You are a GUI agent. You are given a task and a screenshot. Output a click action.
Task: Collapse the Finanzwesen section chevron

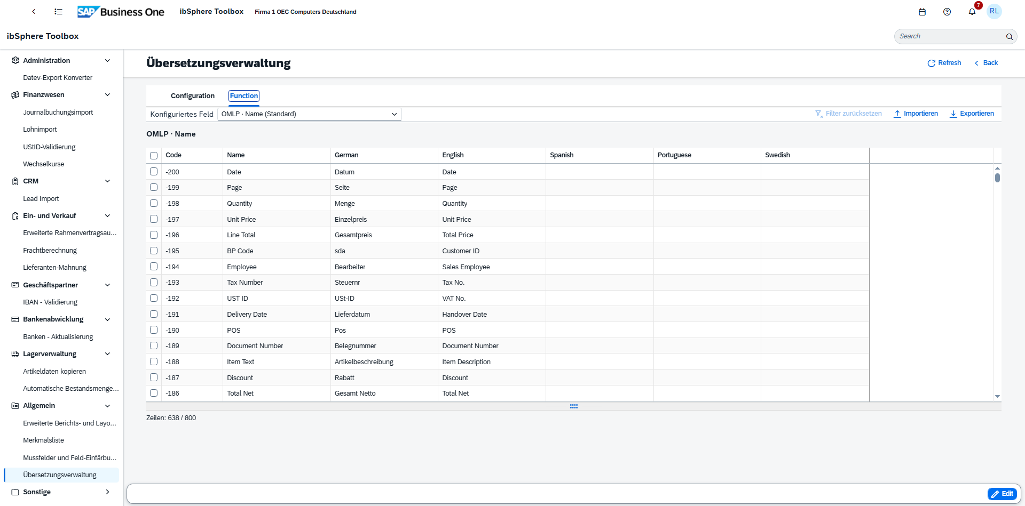(107, 95)
